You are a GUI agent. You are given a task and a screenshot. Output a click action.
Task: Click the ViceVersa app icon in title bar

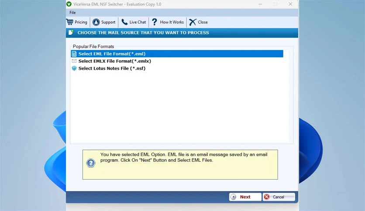69,4
